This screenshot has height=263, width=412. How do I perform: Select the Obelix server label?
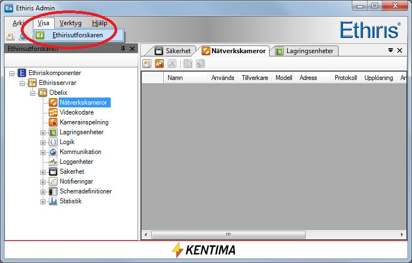58,93
